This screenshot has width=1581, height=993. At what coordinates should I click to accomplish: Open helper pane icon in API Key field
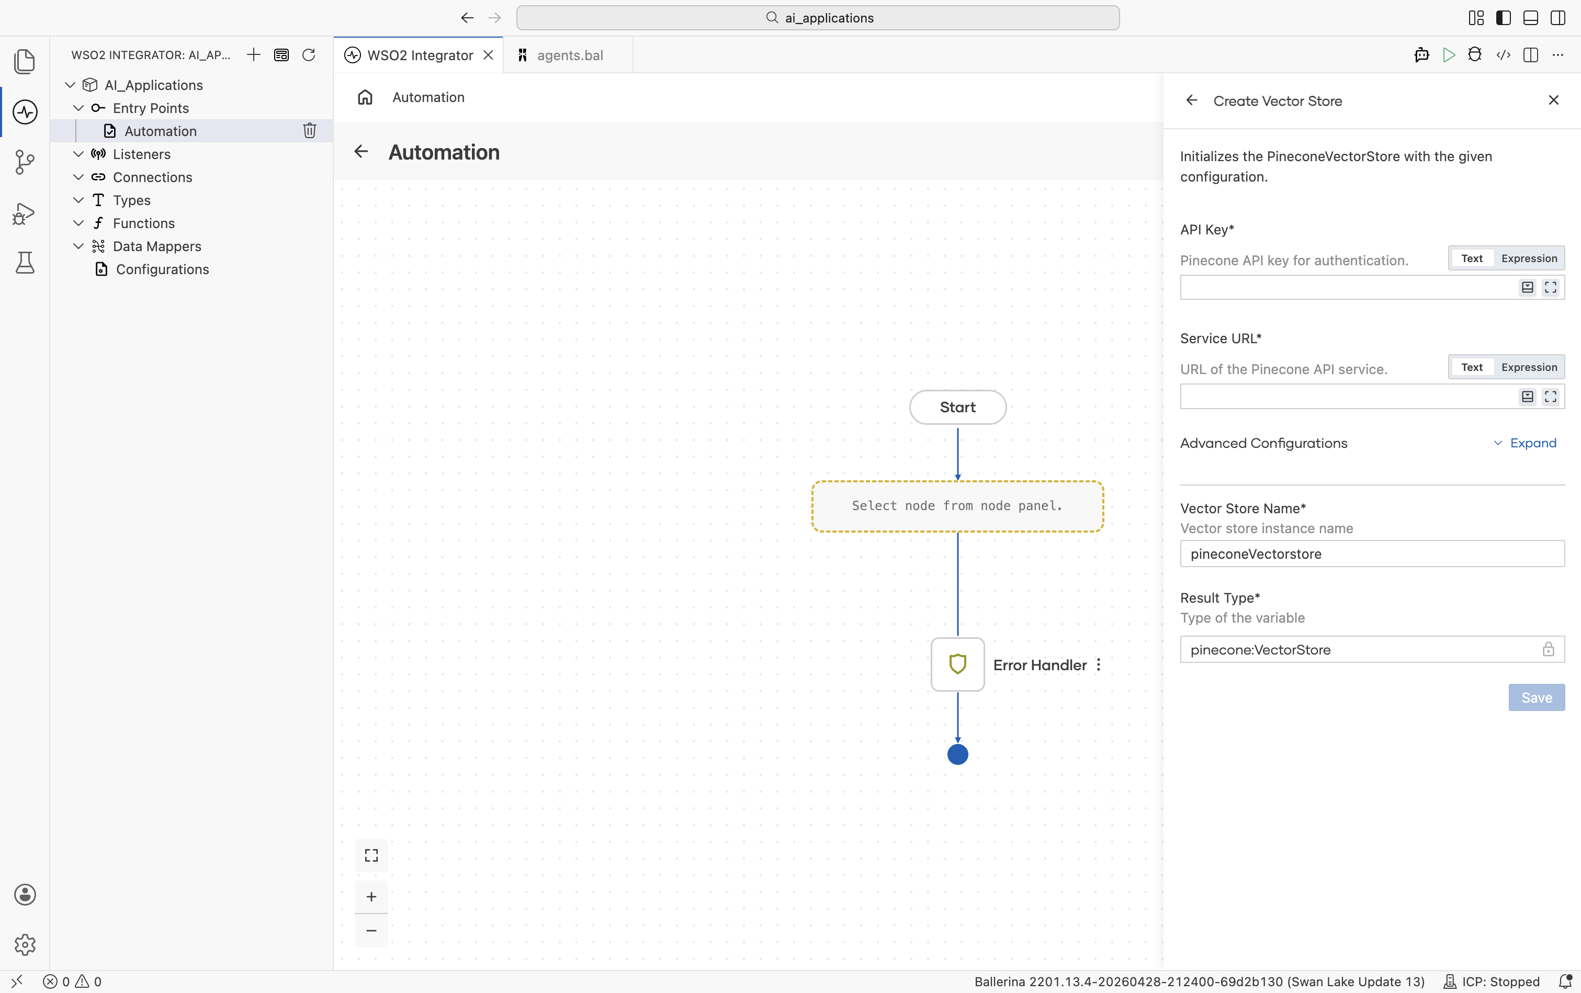tap(1528, 288)
